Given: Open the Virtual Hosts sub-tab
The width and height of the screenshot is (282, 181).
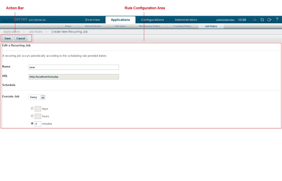Looking at the screenshot, I should (x=93, y=26).
